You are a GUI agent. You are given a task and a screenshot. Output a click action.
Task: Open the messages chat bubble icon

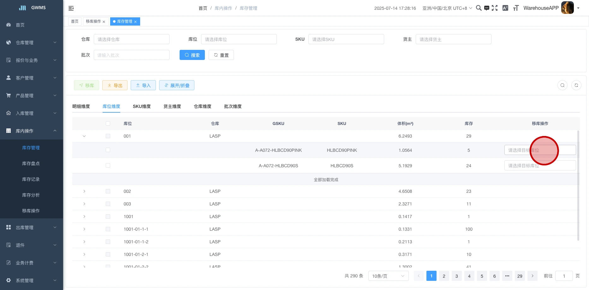[487, 8]
